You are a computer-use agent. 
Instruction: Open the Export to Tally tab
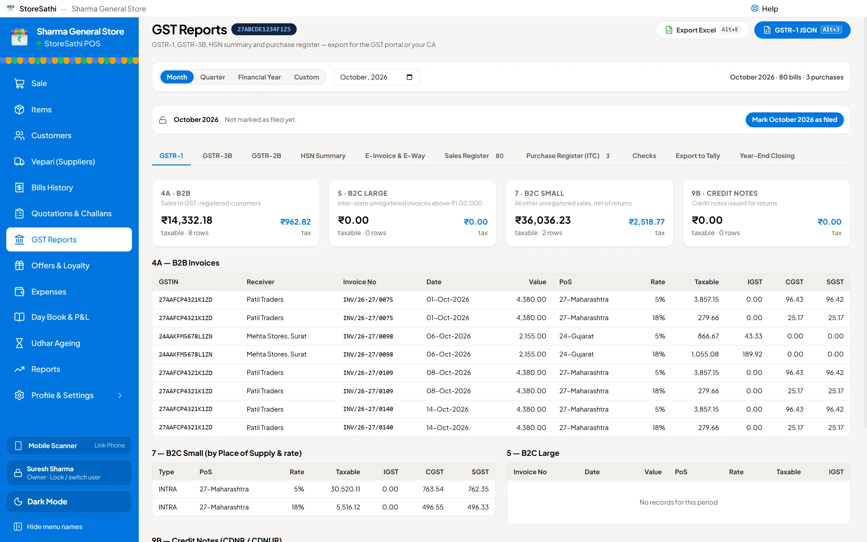pos(698,156)
